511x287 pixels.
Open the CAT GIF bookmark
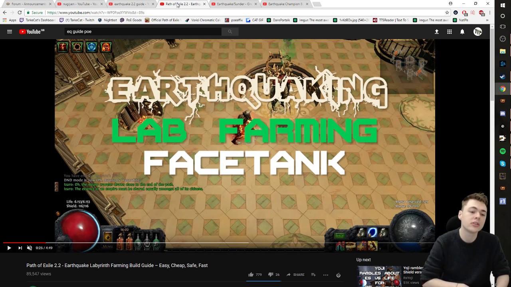point(255,20)
